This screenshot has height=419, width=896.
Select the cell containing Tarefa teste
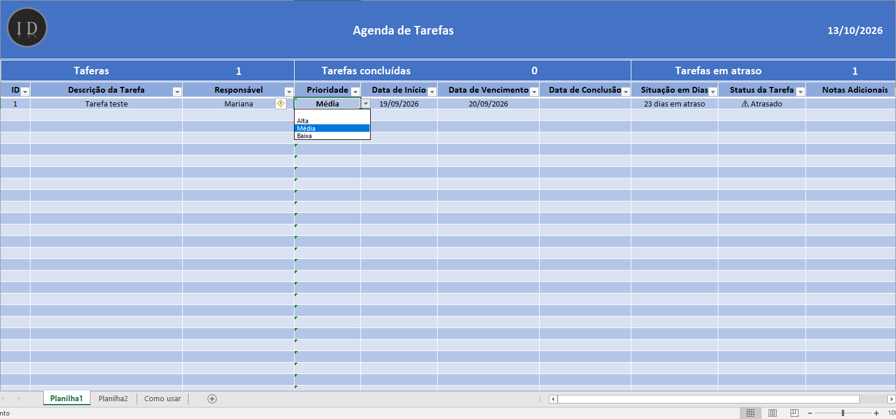click(x=106, y=104)
